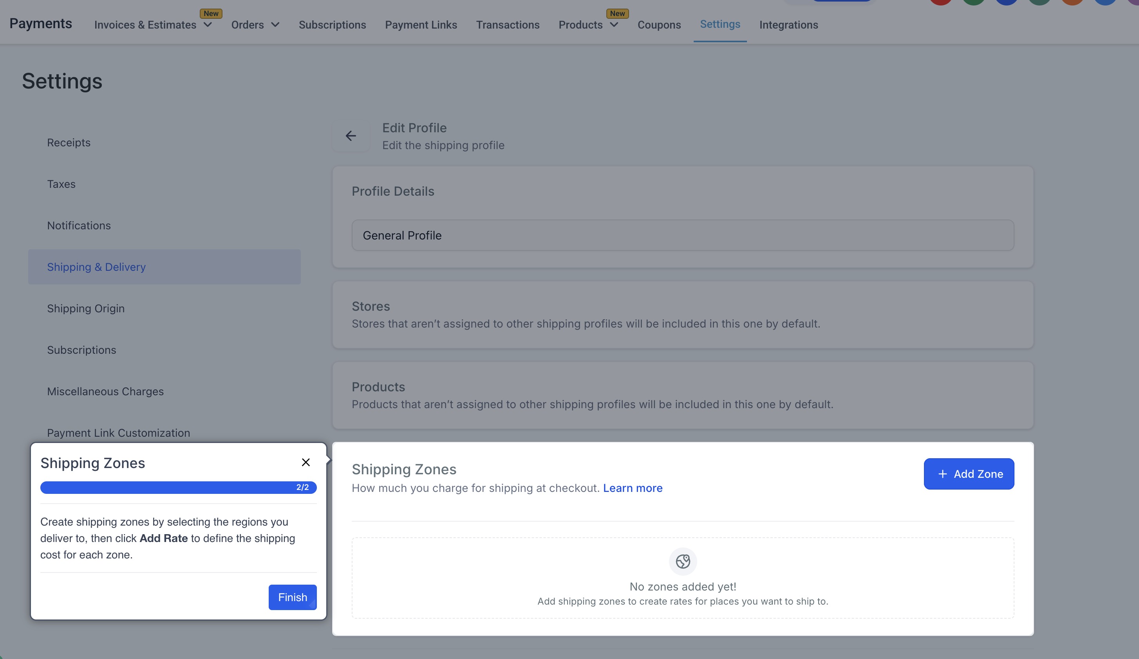Navigate to the Integrations tab

(x=788, y=25)
